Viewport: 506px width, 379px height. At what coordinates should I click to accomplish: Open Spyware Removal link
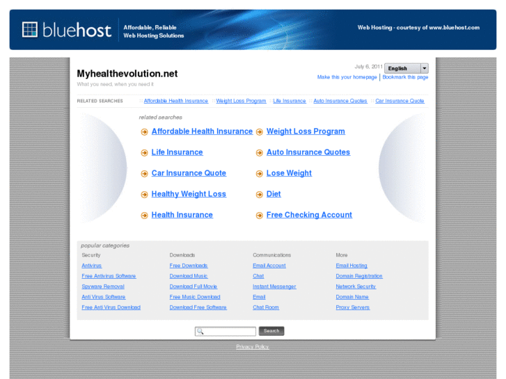(x=103, y=287)
